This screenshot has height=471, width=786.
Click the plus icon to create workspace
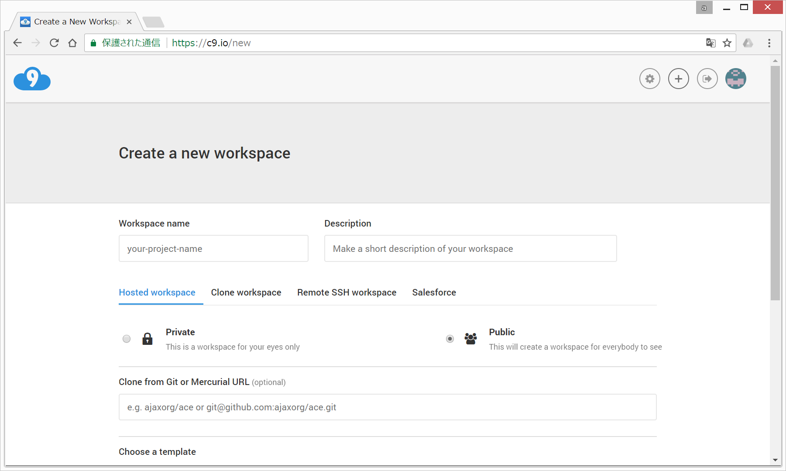[678, 79]
